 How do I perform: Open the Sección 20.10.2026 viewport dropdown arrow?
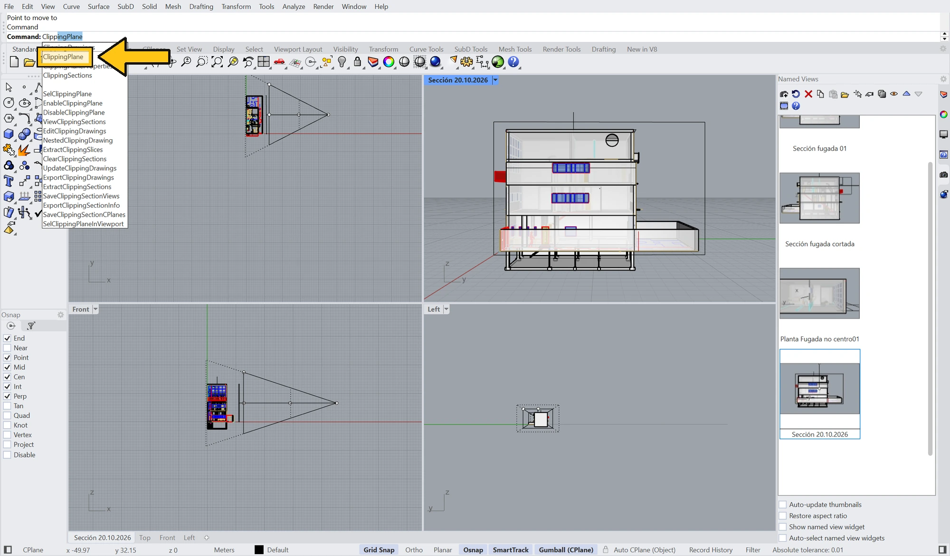(495, 80)
